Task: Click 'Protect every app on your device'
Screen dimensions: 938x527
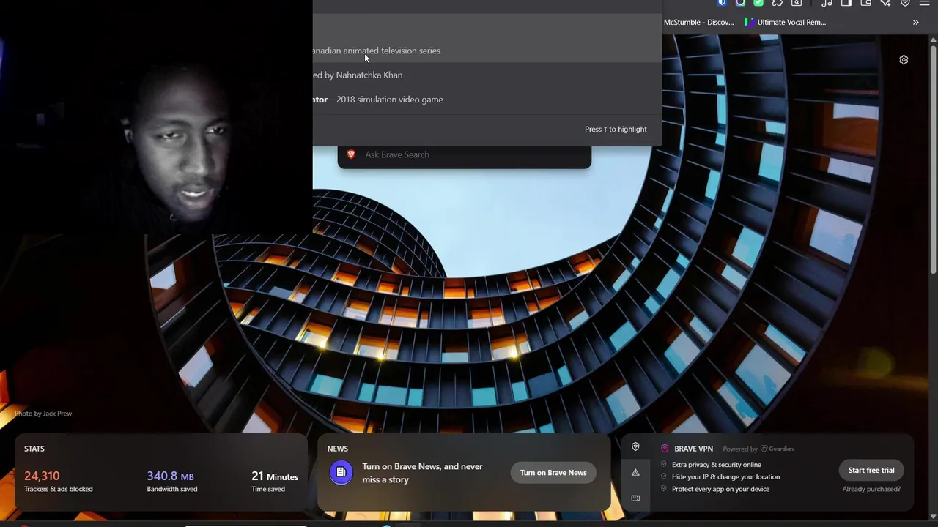Action: coord(720,489)
